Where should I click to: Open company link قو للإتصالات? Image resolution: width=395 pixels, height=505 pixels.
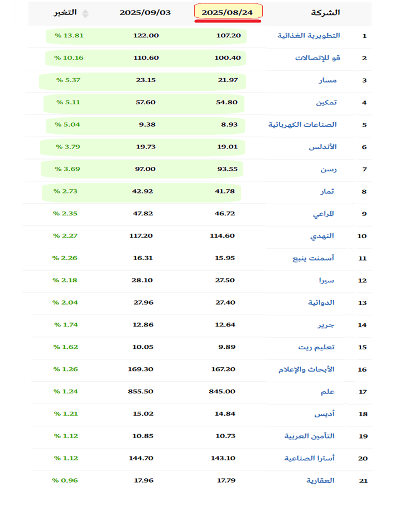click(x=318, y=57)
